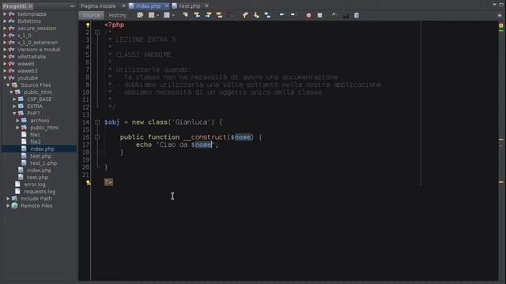
Task: Collapse the __construct fold on line 16
Action: (97, 137)
